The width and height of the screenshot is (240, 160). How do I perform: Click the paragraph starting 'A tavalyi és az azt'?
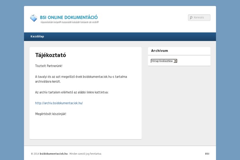81,79
